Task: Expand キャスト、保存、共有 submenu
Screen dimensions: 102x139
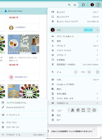Action: point(75,99)
